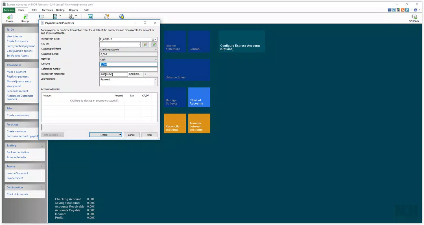Click Help in the Payments dialog

[149, 135]
